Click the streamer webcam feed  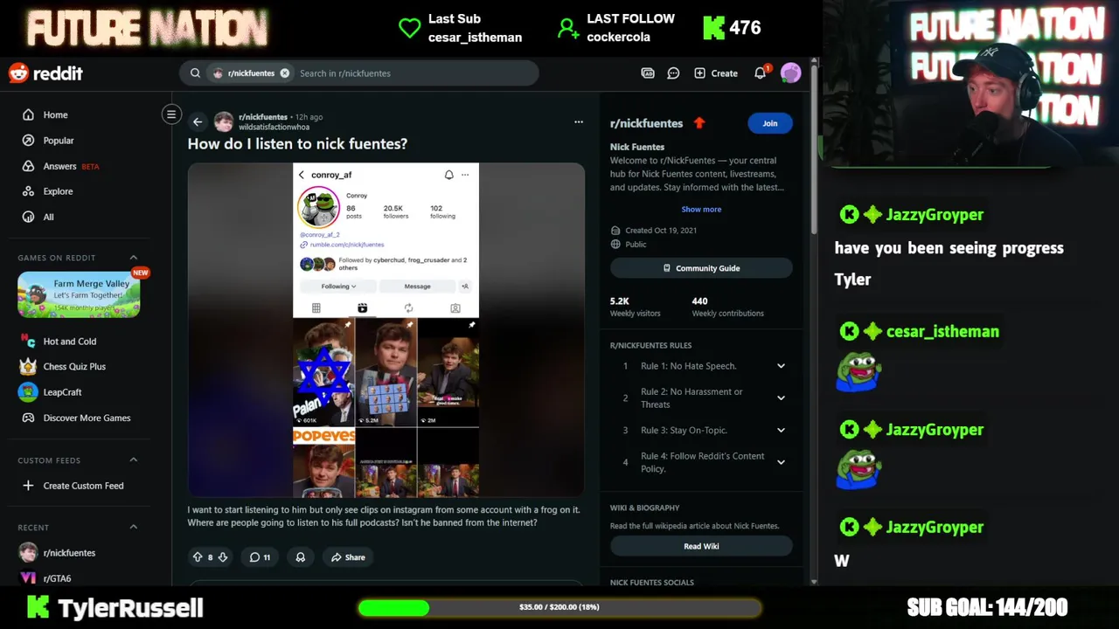[969, 84]
